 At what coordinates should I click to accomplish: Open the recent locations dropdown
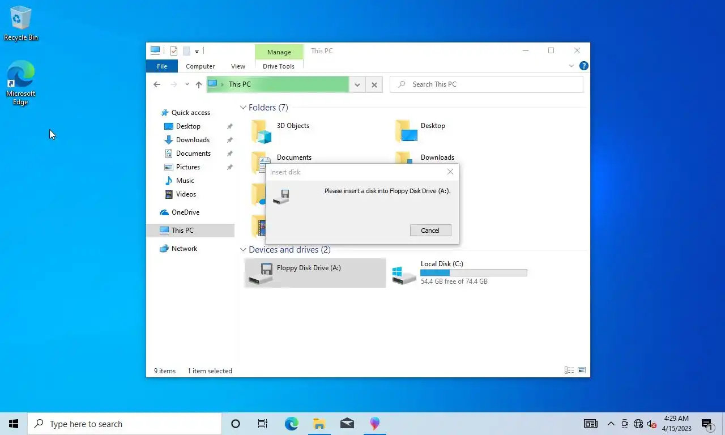[187, 84]
